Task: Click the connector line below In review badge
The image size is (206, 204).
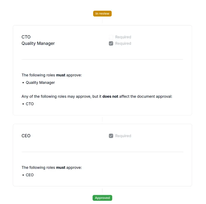Action: [x=102, y=21]
